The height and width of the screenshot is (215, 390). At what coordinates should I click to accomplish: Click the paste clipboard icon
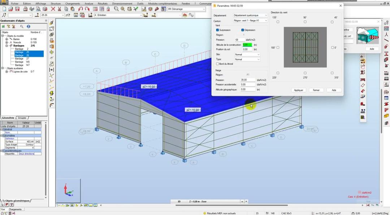73,9
